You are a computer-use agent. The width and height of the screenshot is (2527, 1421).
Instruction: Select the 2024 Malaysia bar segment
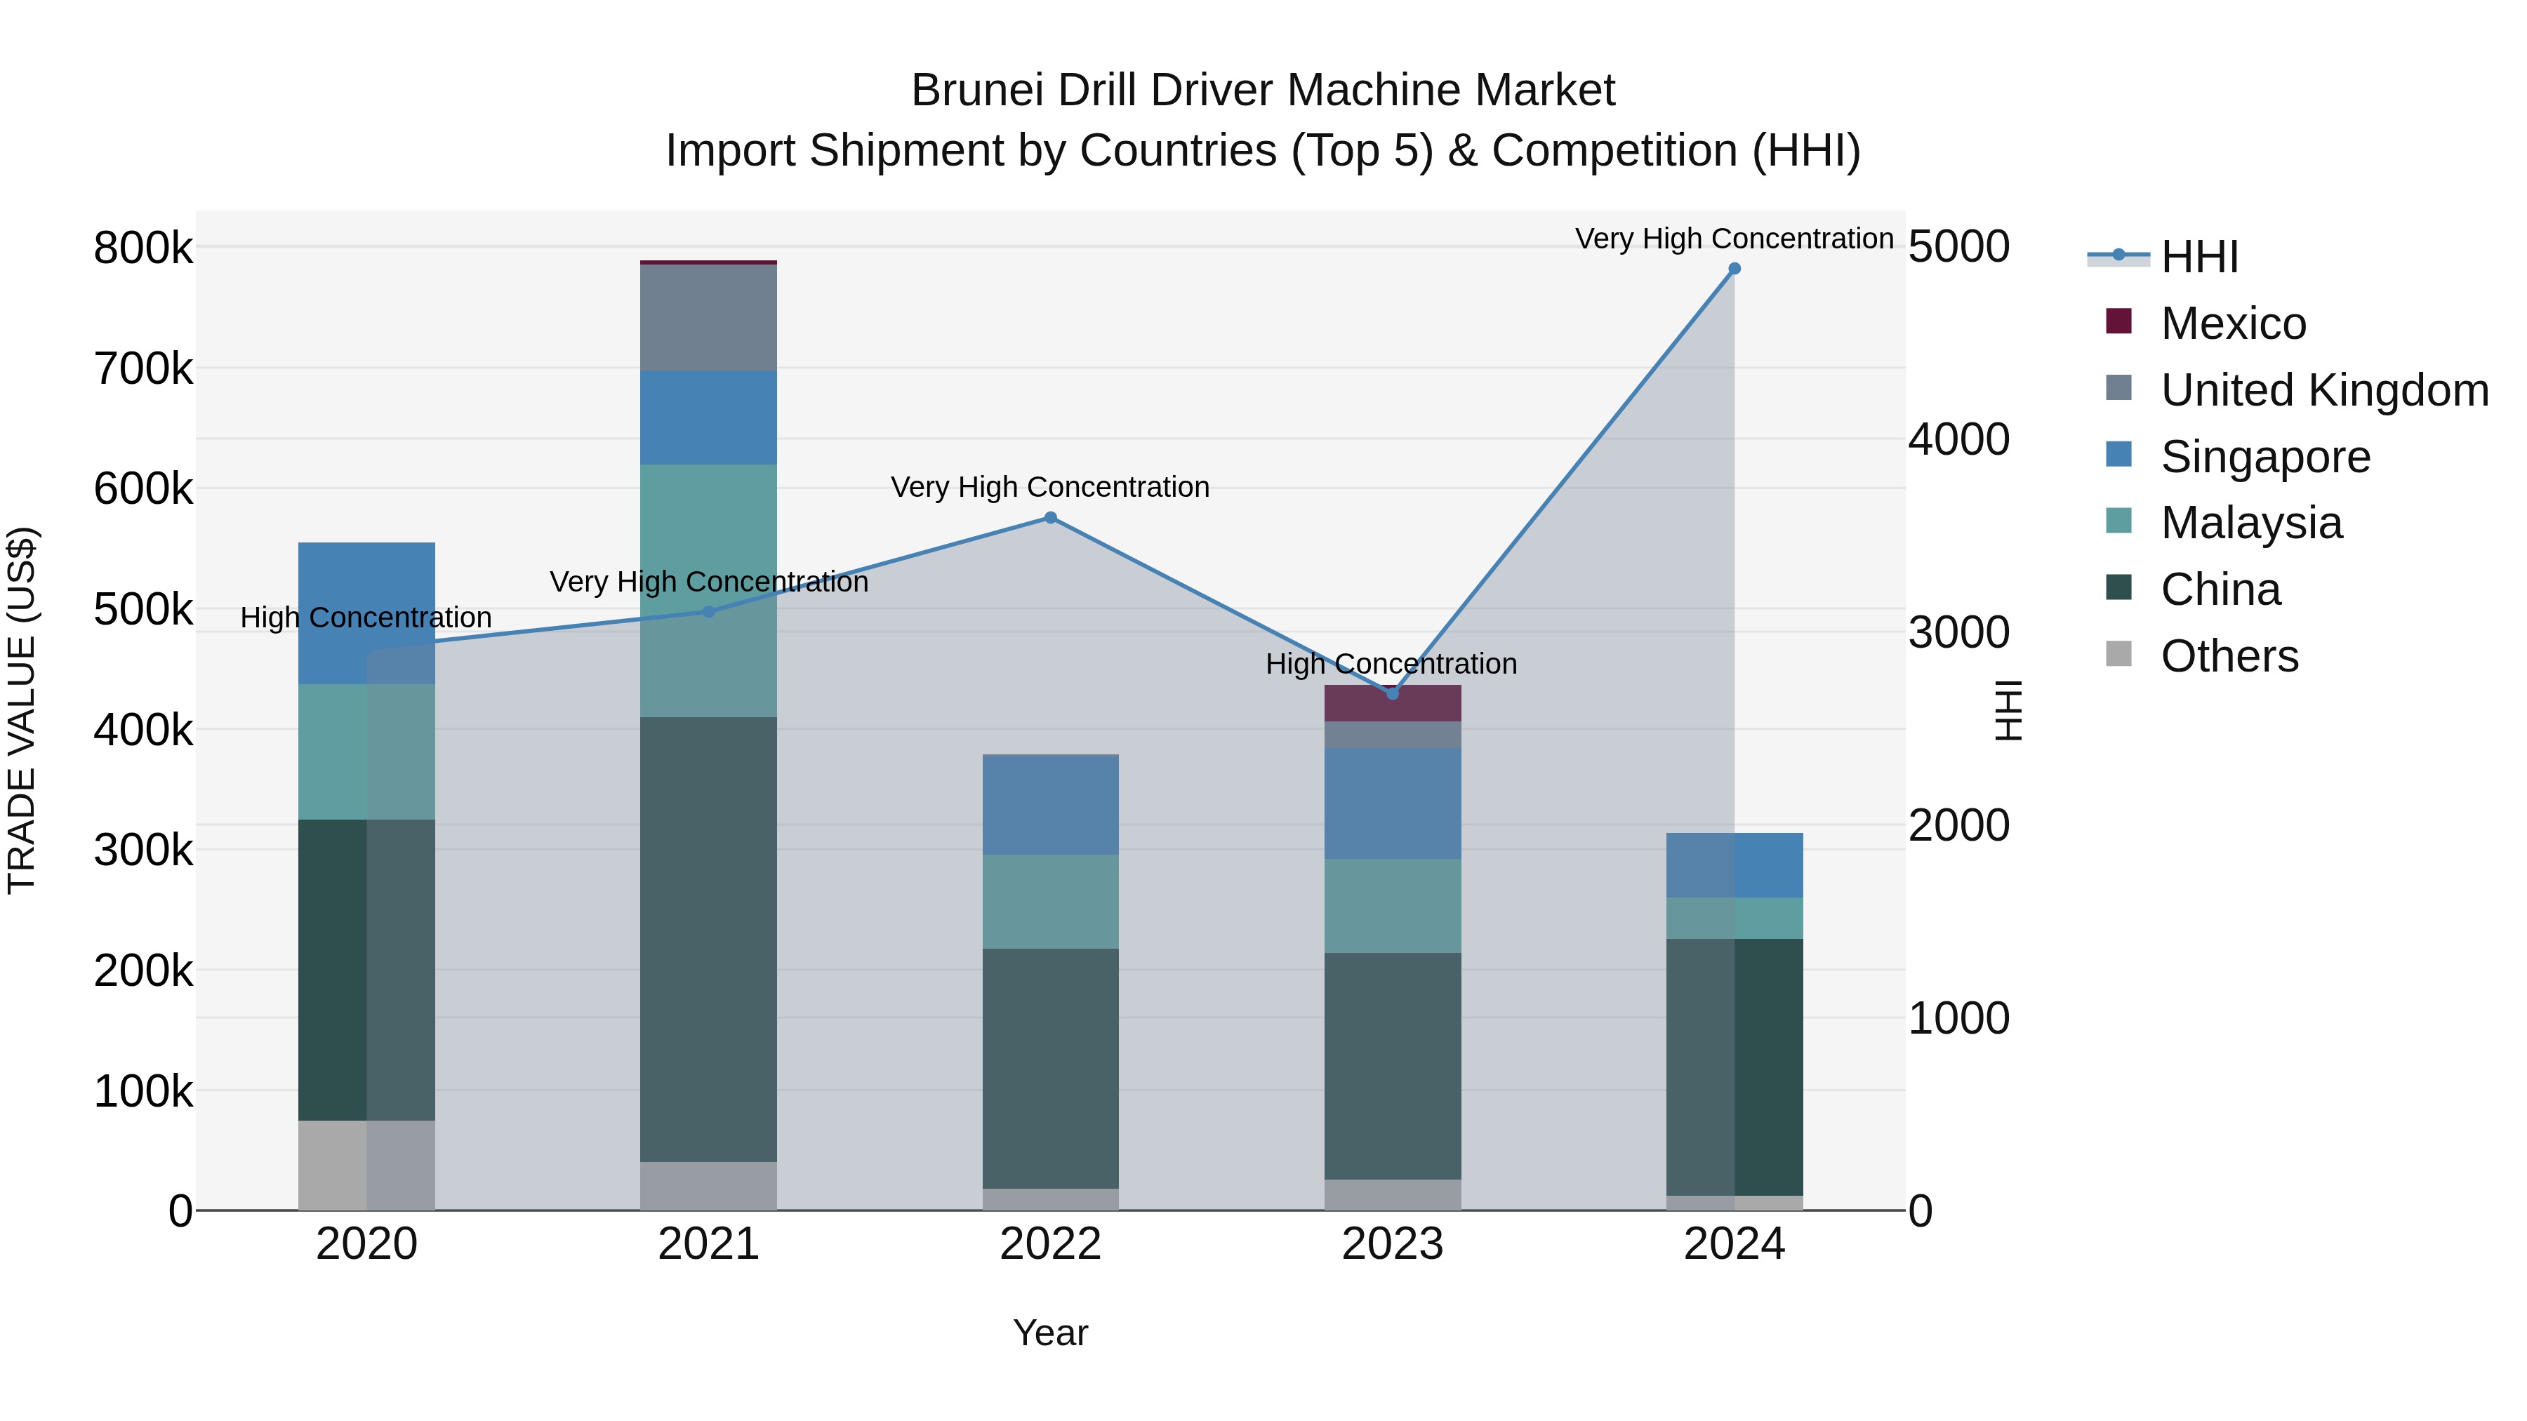pos(1735,918)
